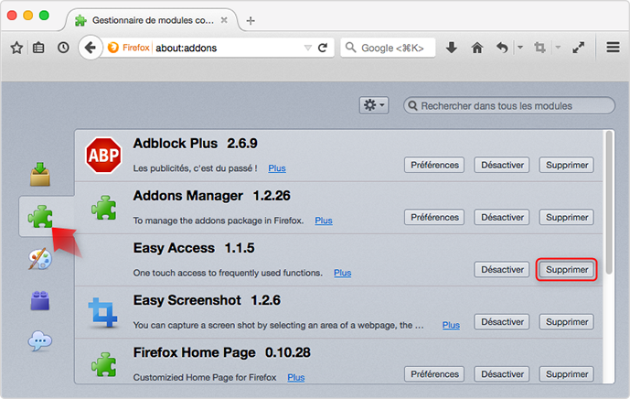Open a new tab with plus button

(251, 20)
